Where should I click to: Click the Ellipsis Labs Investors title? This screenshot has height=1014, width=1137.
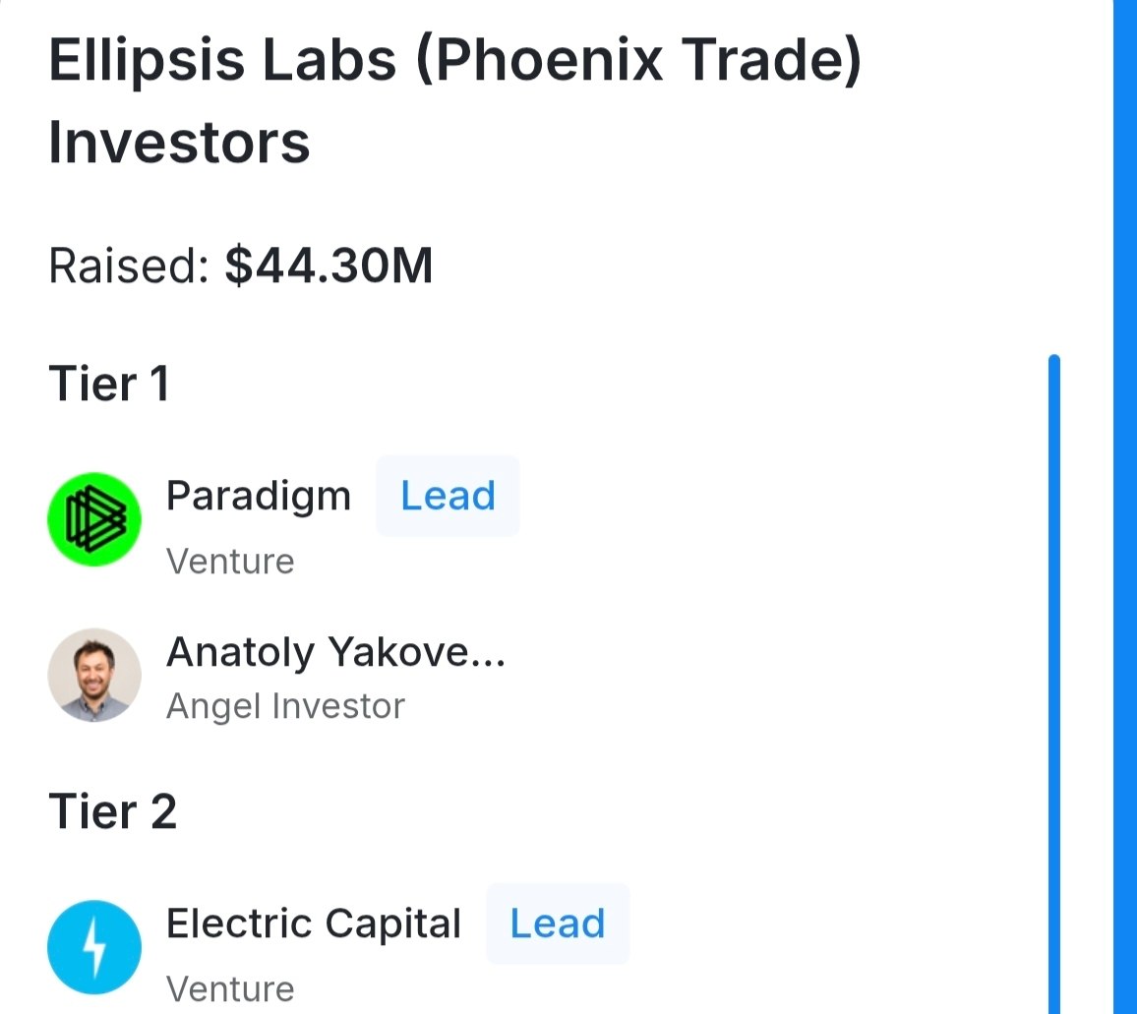pos(454,101)
